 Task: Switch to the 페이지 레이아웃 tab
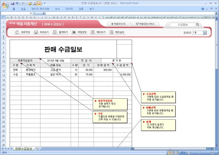click(x=40, y=9)
